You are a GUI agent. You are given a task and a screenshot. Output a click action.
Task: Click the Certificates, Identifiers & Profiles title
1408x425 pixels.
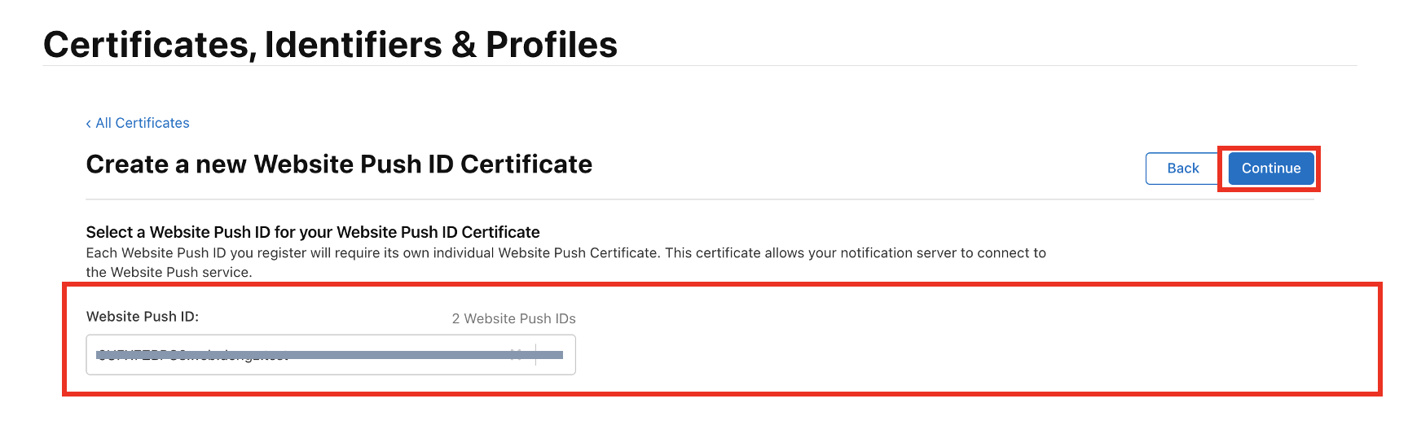coord(330,45)
